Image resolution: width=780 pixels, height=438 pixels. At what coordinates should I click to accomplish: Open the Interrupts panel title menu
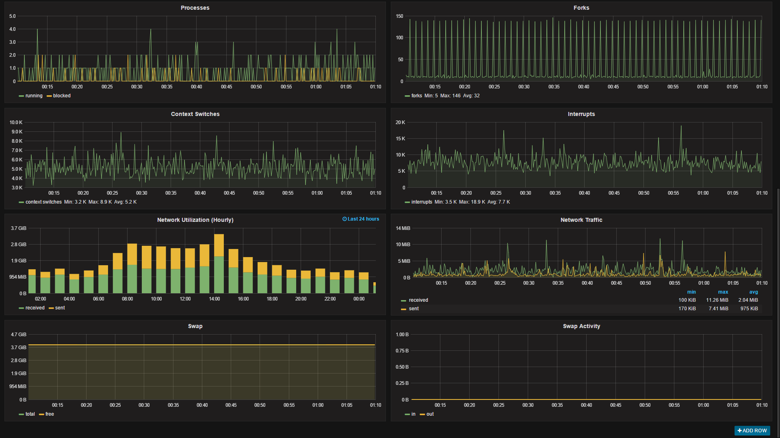(x=581, y=114)
